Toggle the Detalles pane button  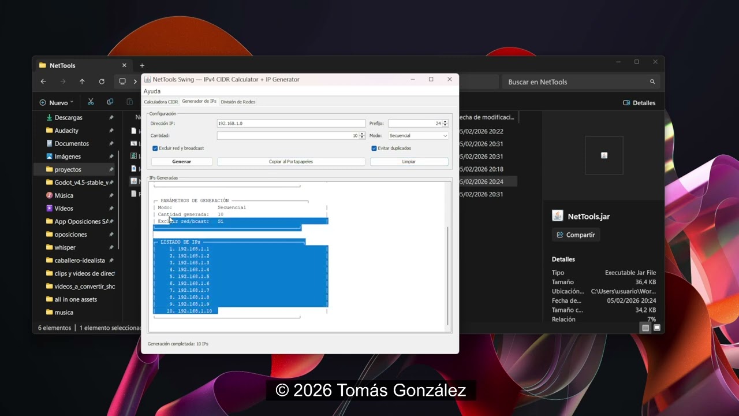pyautogui.click(x=639, y=103)
